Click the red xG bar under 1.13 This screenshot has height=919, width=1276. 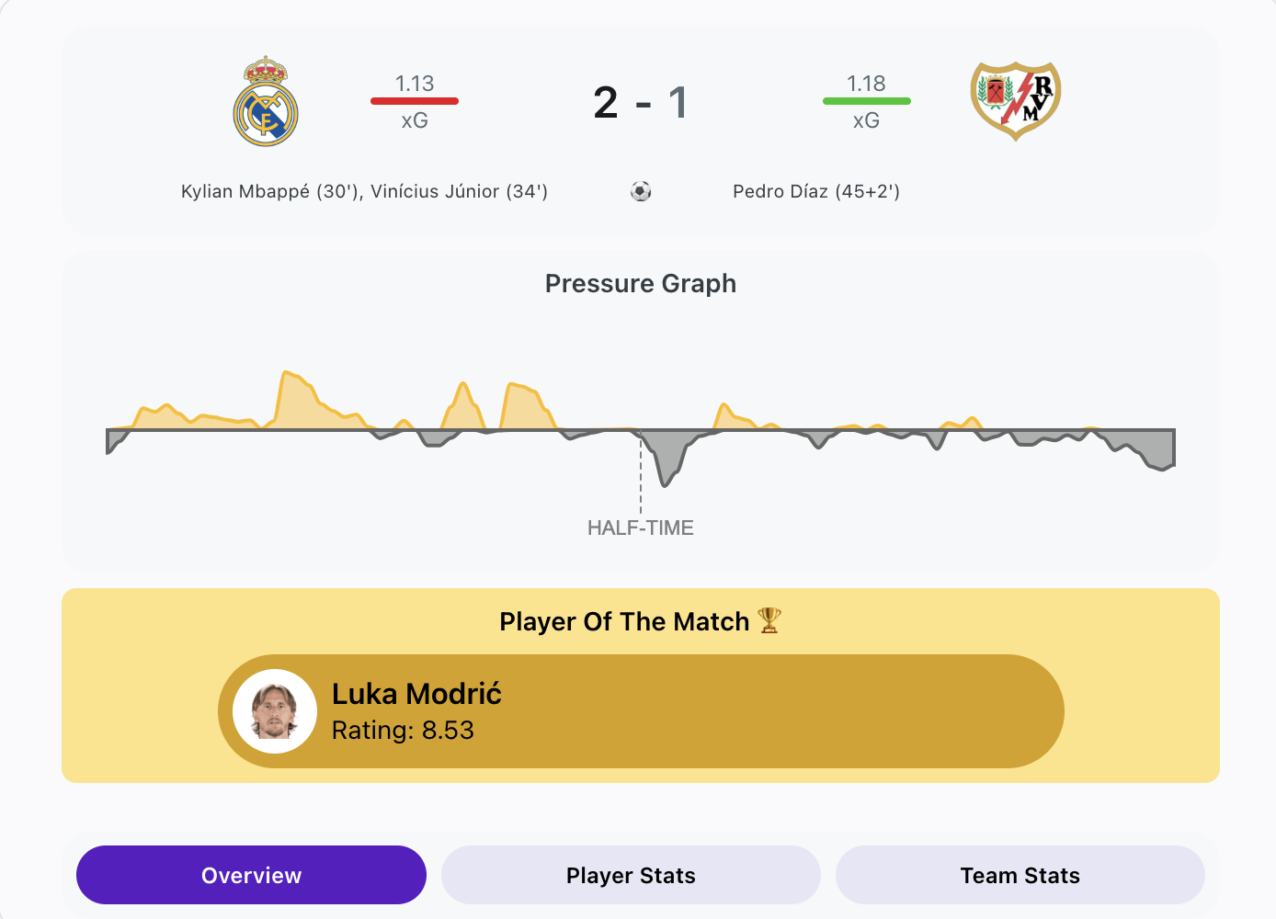(x=415, y=101)
